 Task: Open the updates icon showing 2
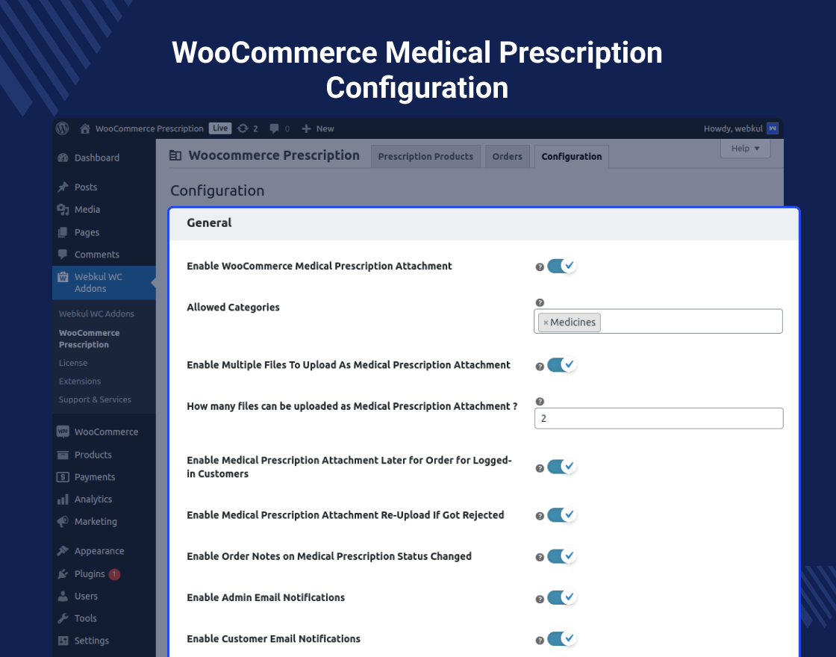point(243,128)
